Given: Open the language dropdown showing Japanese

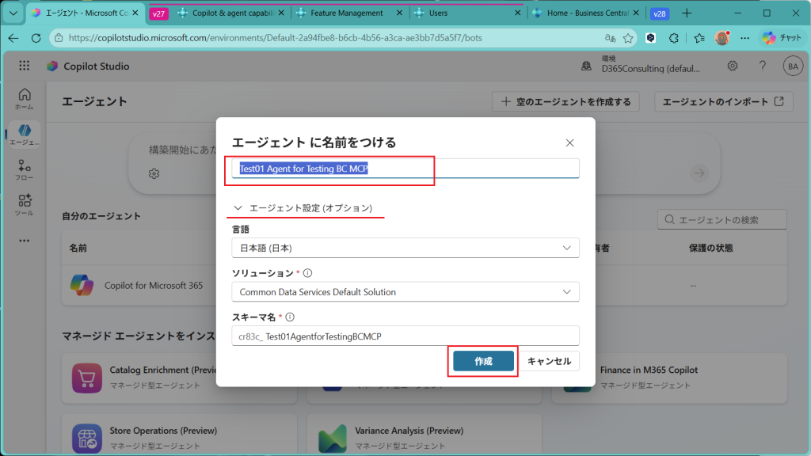Looking at the screenshot, I should 405,248.
